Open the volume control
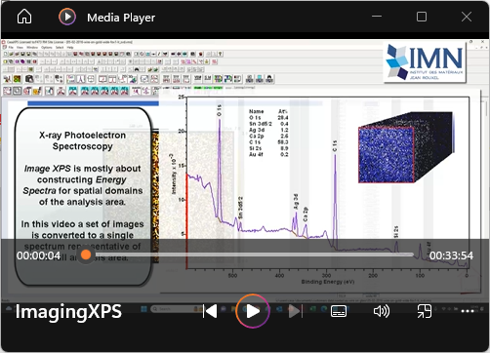 click(382, 311)
